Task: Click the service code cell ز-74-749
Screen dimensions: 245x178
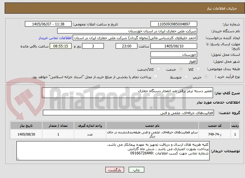Action: (215, 134)
